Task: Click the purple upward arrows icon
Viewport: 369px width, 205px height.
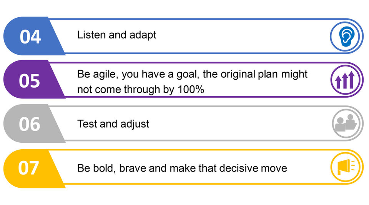Action: click(345, 80)
